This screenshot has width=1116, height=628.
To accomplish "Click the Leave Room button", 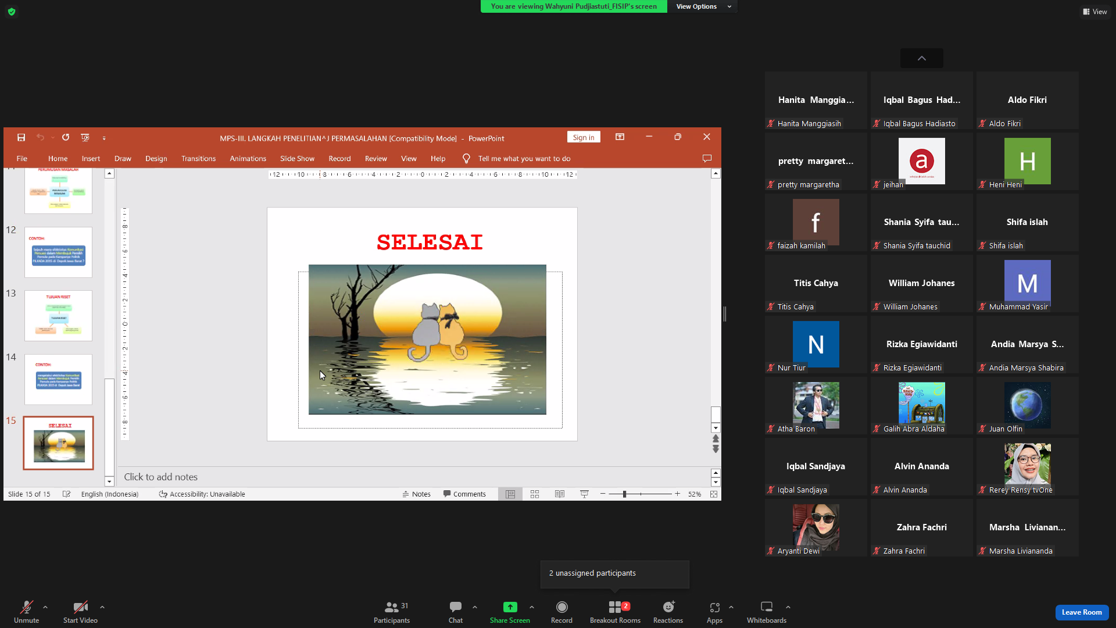I will (x=1082, y=612).
